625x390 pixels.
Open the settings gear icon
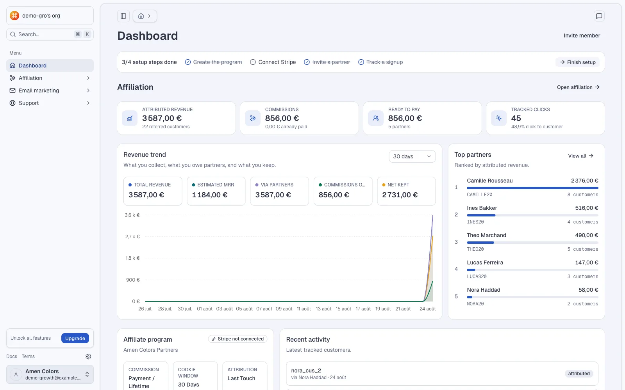(88, 356)
